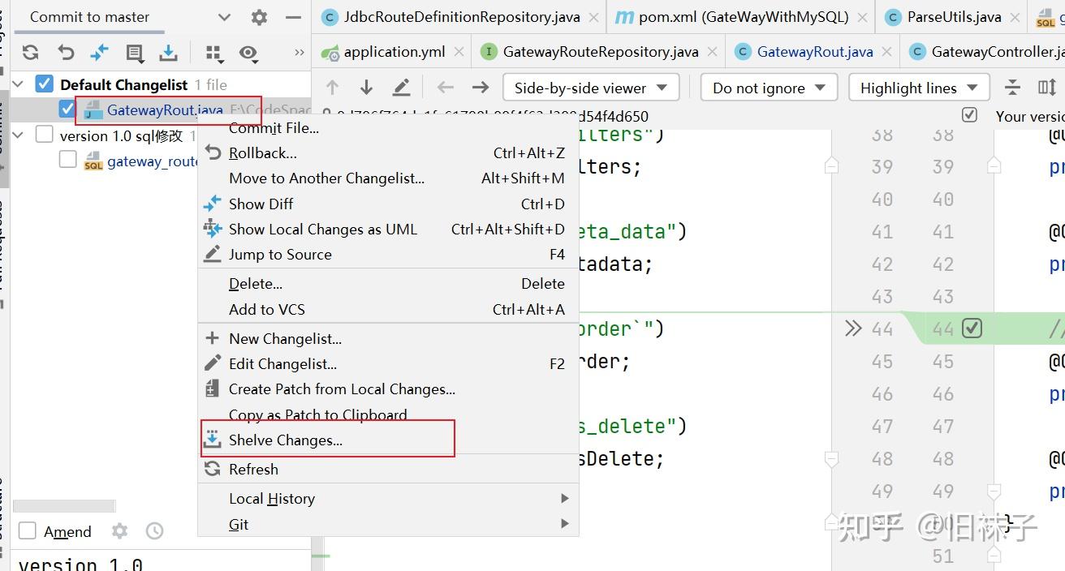Select Delete... from the context menu
Screen dimensions: 1065x571
388,284
